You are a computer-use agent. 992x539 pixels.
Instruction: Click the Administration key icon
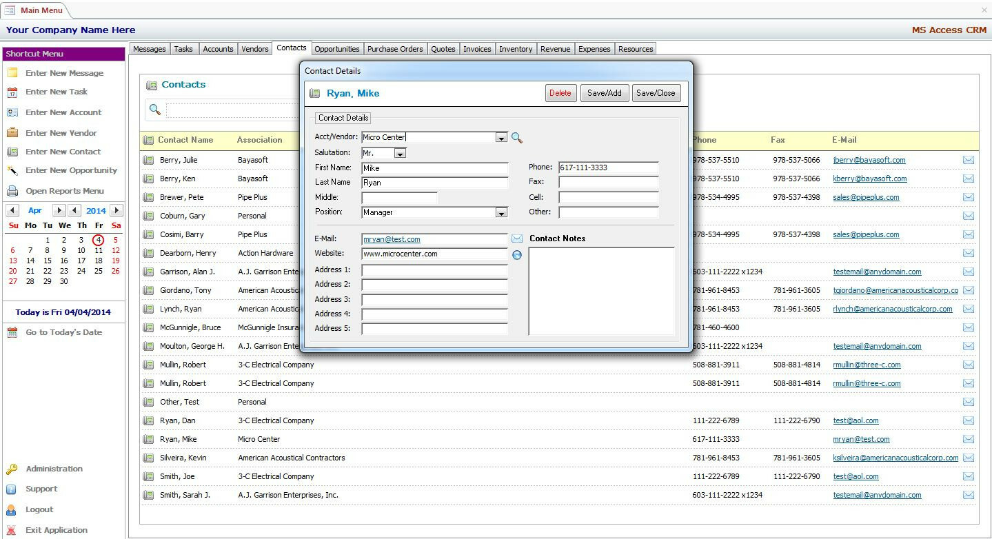[12, 469]
